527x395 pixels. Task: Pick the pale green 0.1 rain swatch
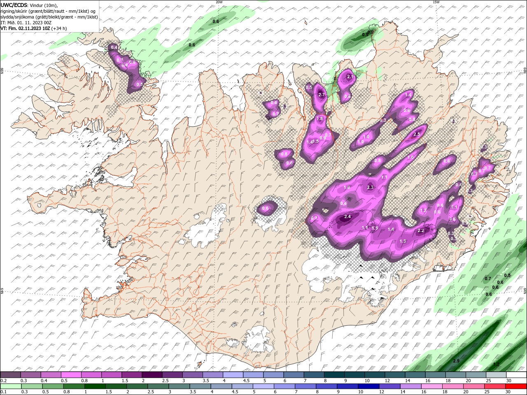click(x=10, y=386)
